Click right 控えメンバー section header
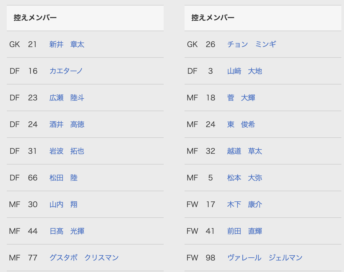 point(263,18)
